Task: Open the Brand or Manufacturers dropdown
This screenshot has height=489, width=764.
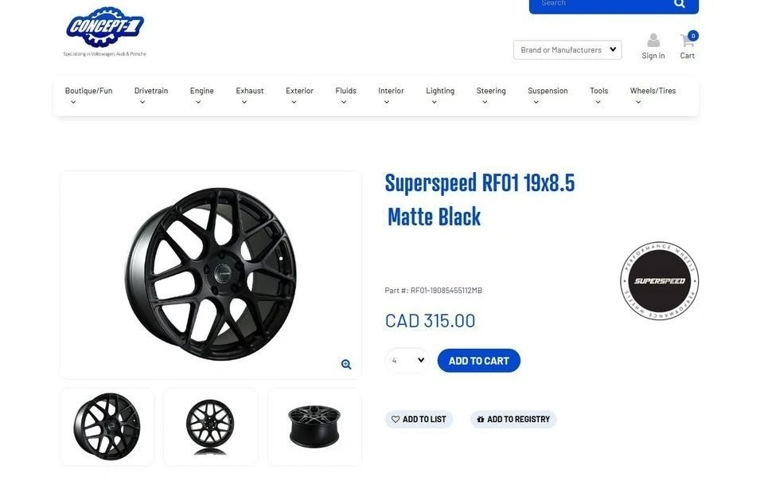Action: [x=567, y=49]
